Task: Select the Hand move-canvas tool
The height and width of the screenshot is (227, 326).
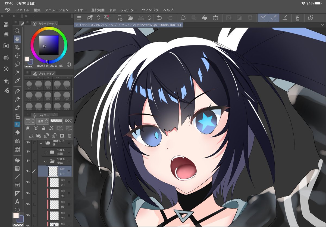Action: (17, 39)
